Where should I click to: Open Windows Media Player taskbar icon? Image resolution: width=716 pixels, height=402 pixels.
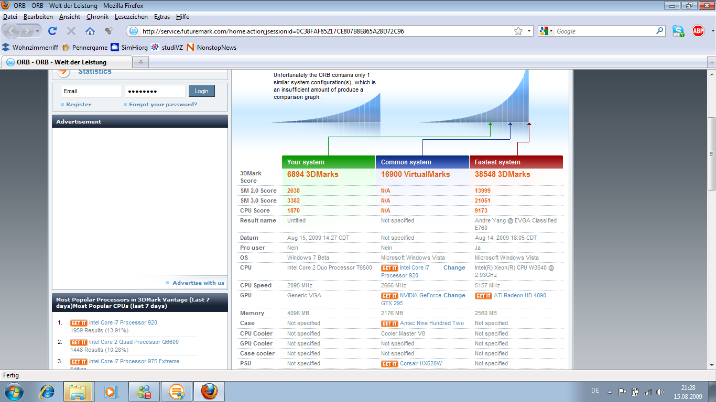click(111, 391)
